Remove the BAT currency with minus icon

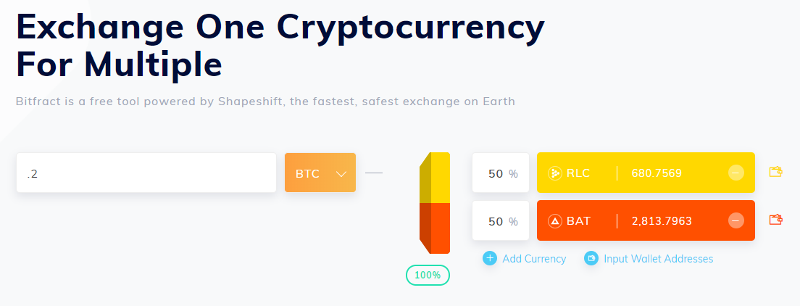click(x=736, y=220)
